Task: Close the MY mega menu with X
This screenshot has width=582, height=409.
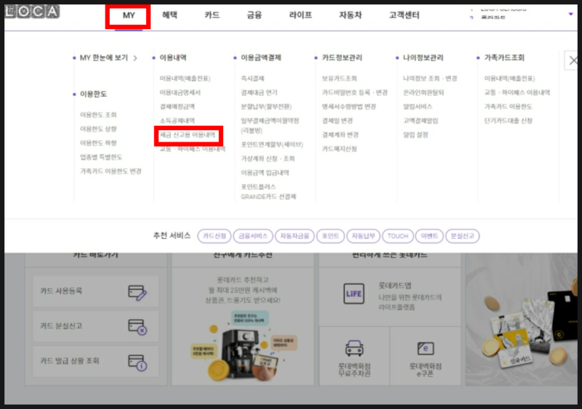Action: tap(573, 60)
